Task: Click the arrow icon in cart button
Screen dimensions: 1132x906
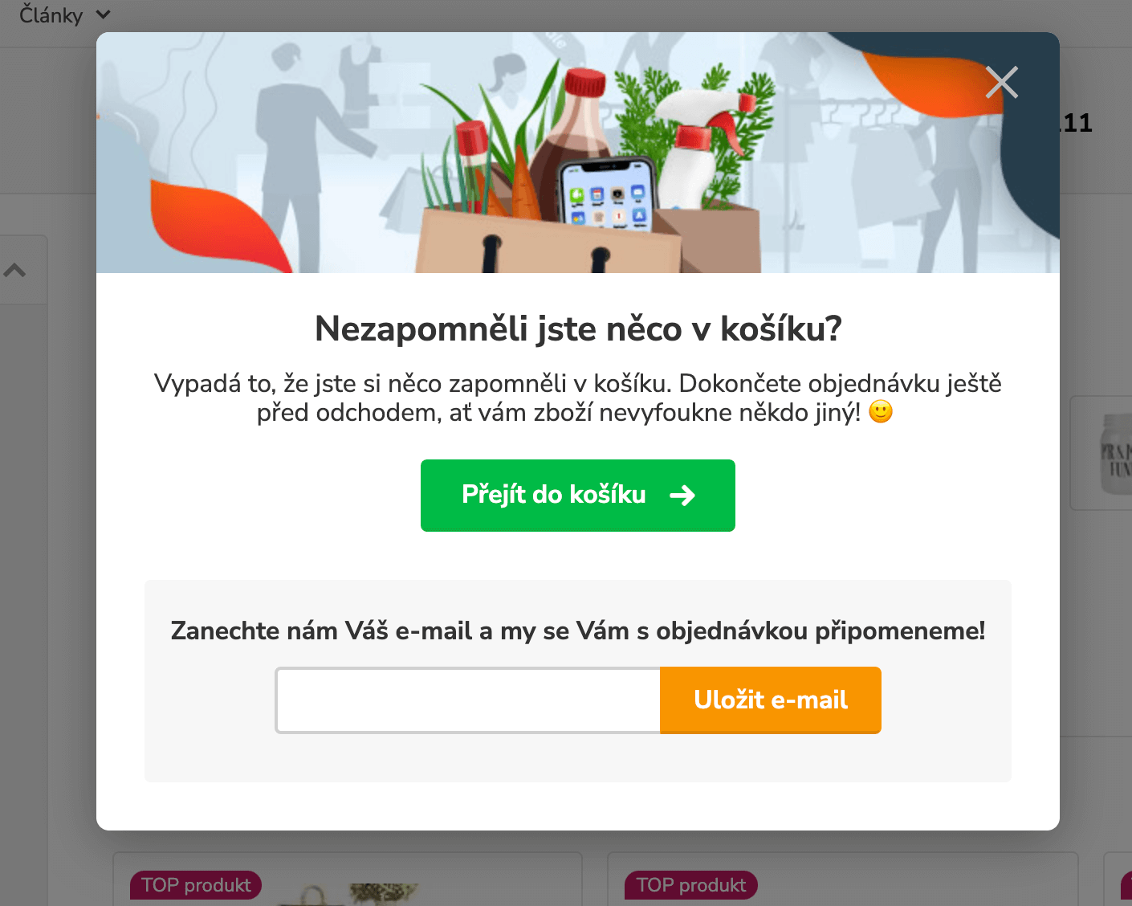Action: (x=682, y=496)
